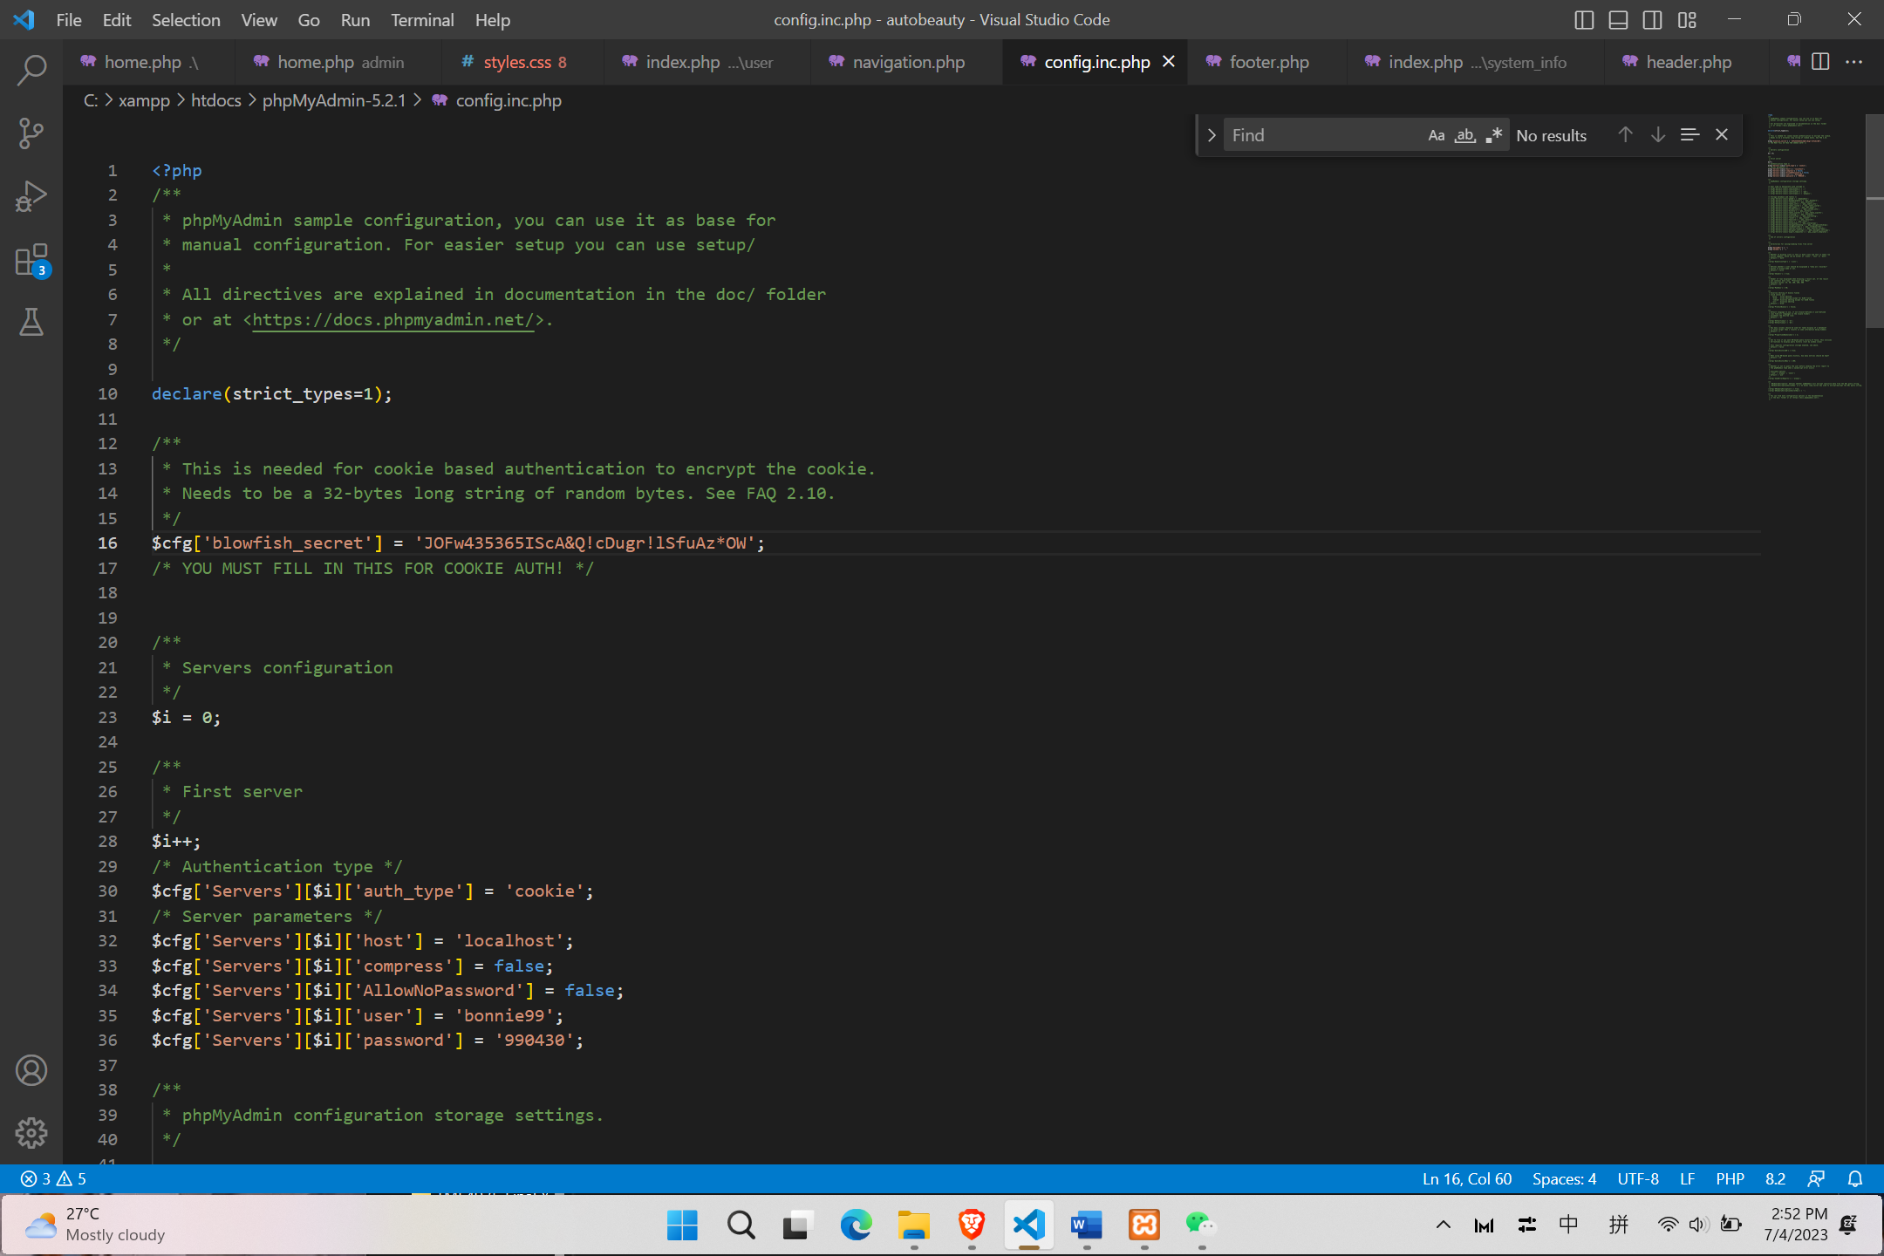
Task: Open the Terminal menu
Action: [x=422, y=19]
